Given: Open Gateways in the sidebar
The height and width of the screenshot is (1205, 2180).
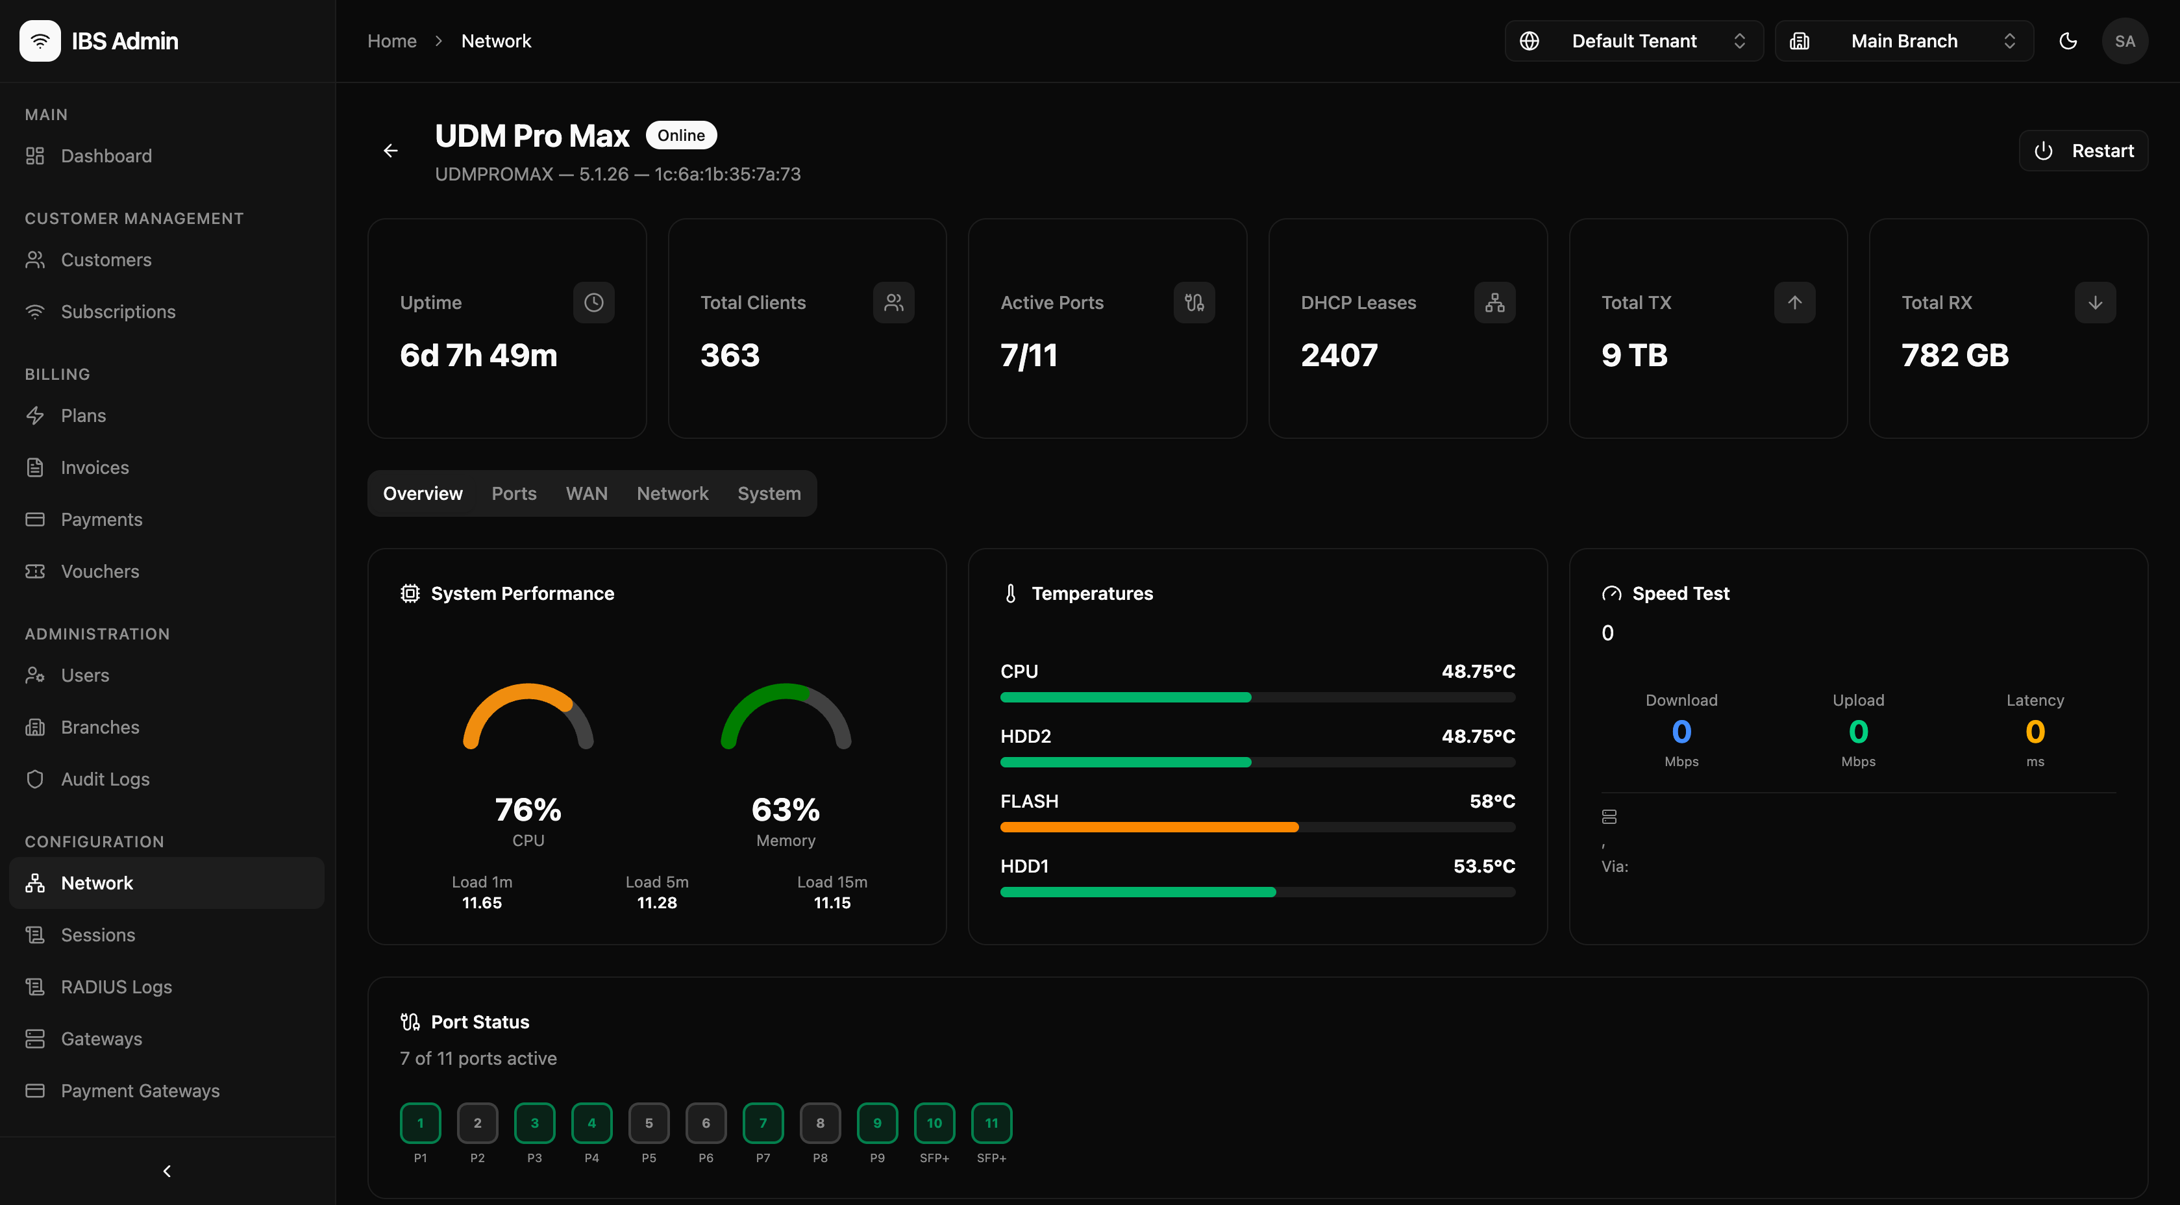Looking at the screenshot, I should click(x=167, y=1039).
